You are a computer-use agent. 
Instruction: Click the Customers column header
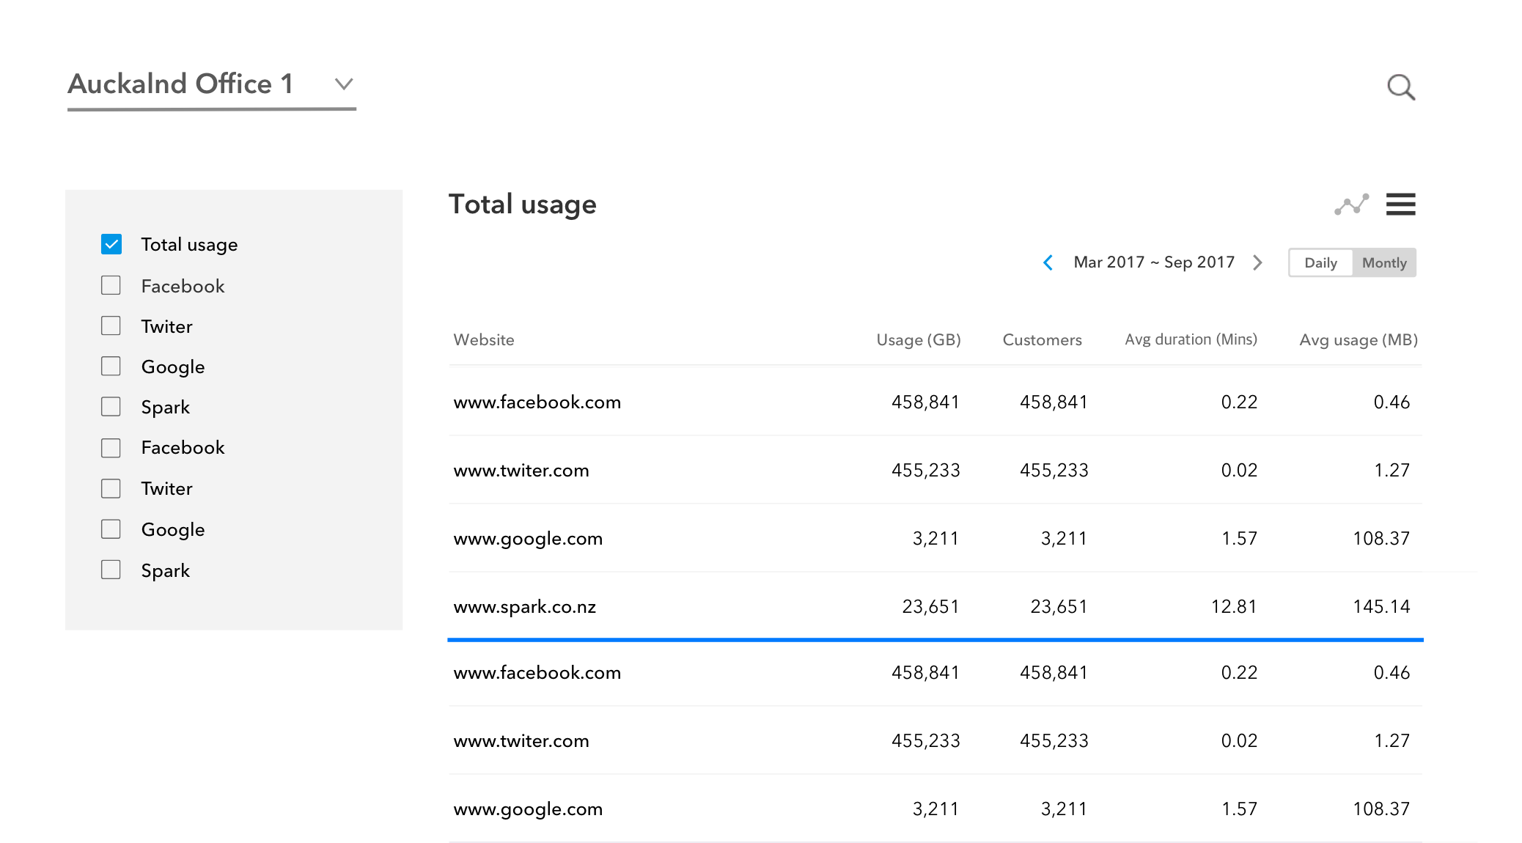1042,339
